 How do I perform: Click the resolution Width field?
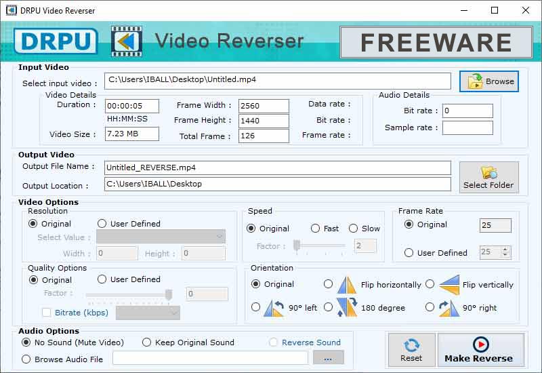117,253
